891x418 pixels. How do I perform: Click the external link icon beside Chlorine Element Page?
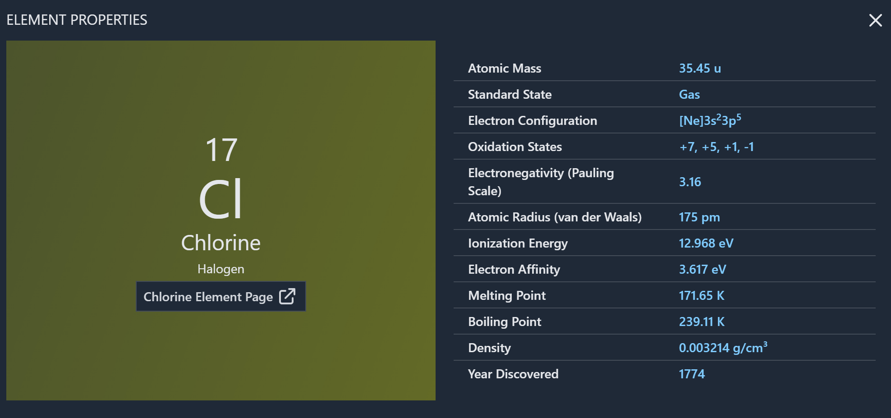(x=287, y=296)
